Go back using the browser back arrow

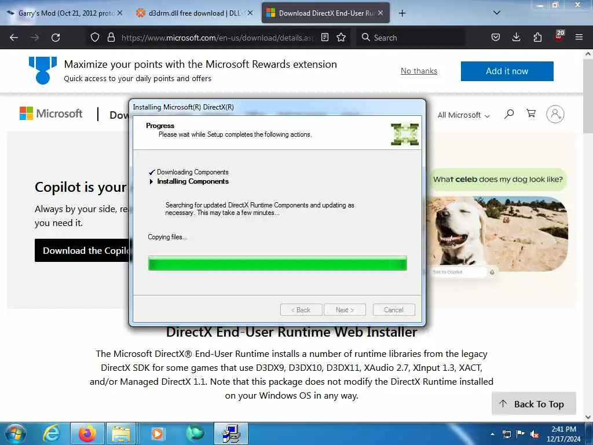(14, 38)
